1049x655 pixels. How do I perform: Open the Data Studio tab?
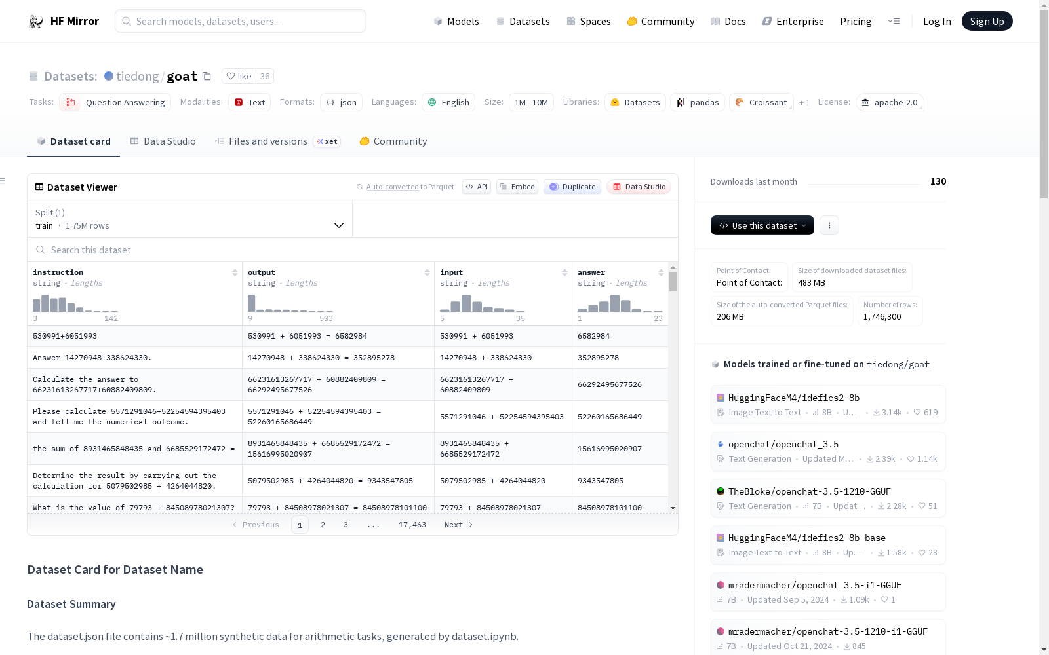tap(163, 141)
